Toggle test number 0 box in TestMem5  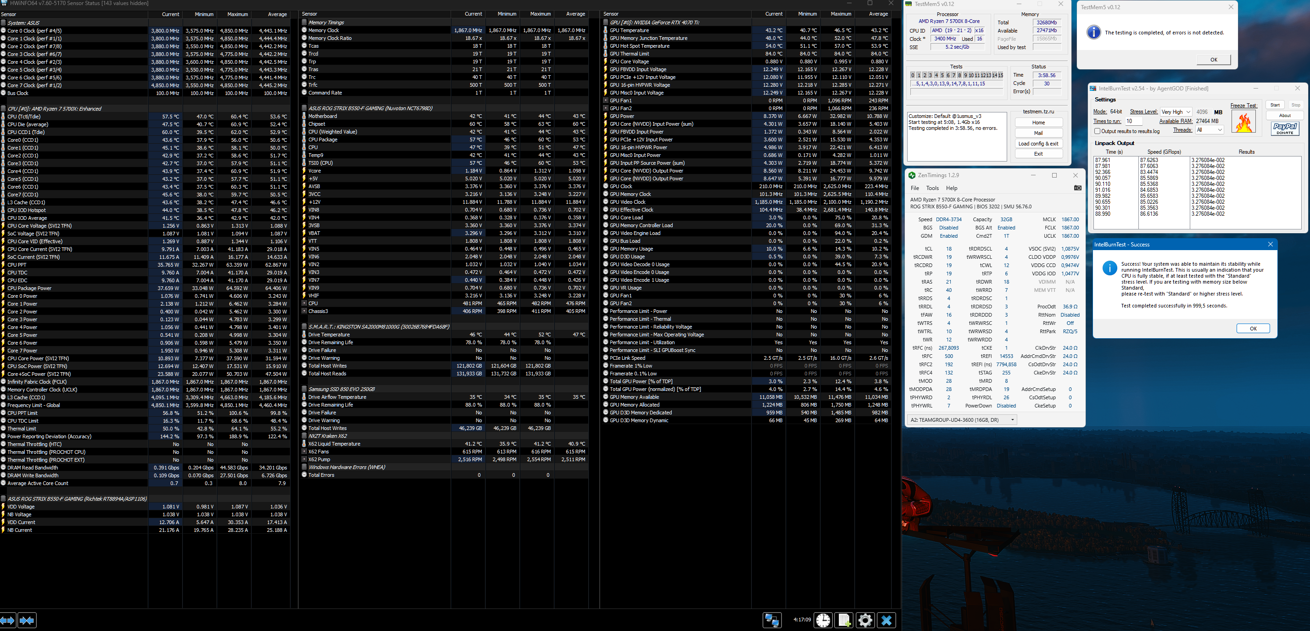click(913, 75)
